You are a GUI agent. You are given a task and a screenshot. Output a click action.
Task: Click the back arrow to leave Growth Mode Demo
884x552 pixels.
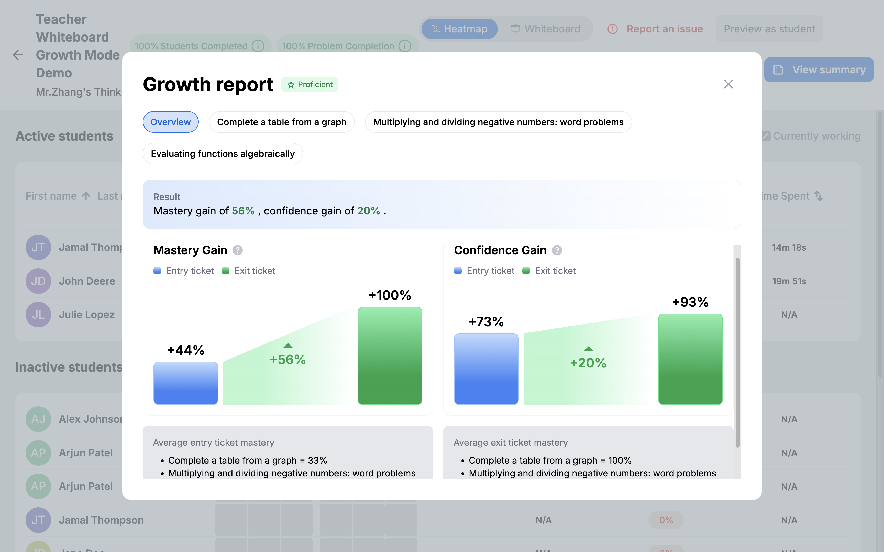(18, 55)
